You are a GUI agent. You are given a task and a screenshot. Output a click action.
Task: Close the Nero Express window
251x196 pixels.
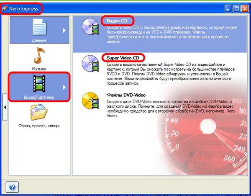pos(245,8)
